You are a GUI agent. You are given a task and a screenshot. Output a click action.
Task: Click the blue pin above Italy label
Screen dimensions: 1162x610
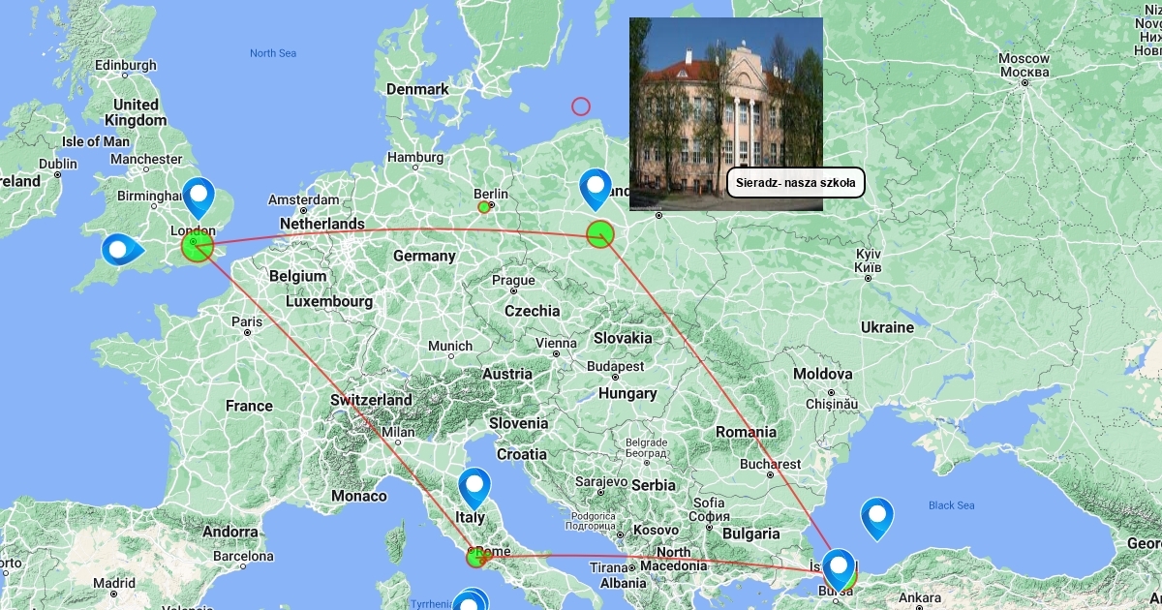[x=474, y=489]
